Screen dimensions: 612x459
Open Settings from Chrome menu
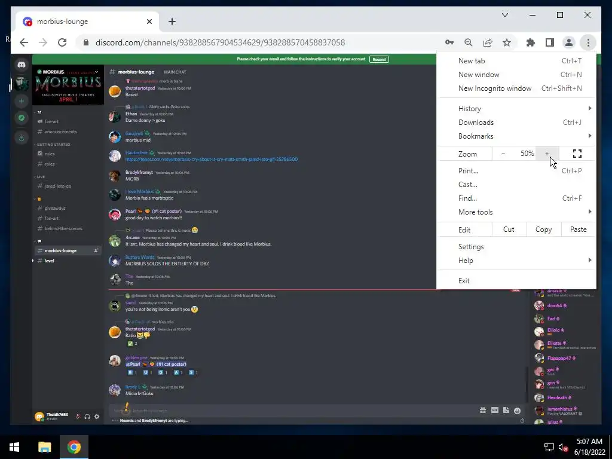point(517,247)
